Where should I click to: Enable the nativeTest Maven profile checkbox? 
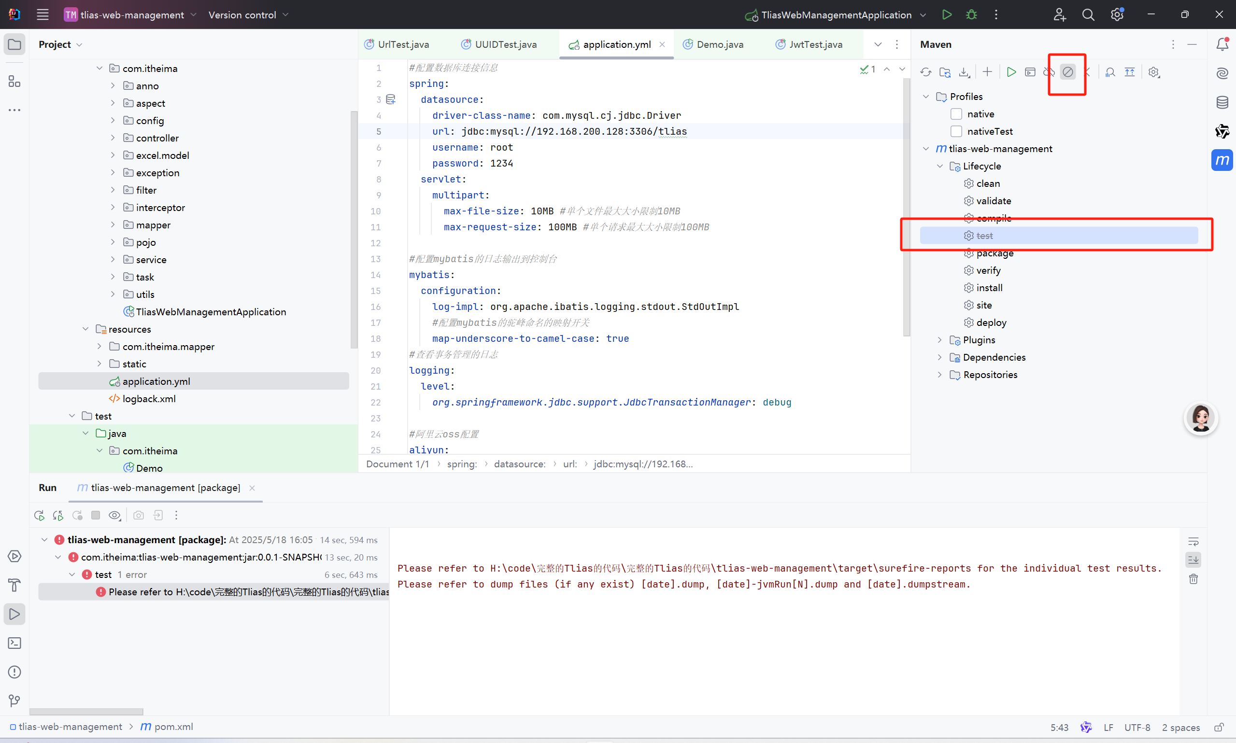(x=956, y=131)
